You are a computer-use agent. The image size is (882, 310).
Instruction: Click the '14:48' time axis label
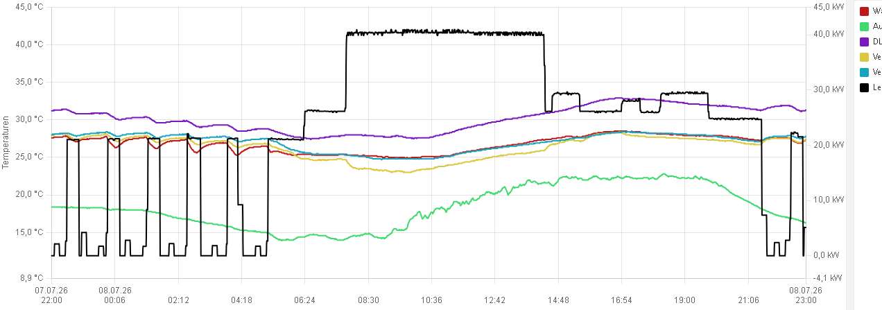tap(558, 300)
